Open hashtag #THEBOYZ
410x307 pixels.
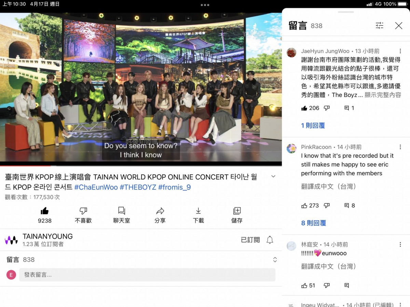click(138, 187)
